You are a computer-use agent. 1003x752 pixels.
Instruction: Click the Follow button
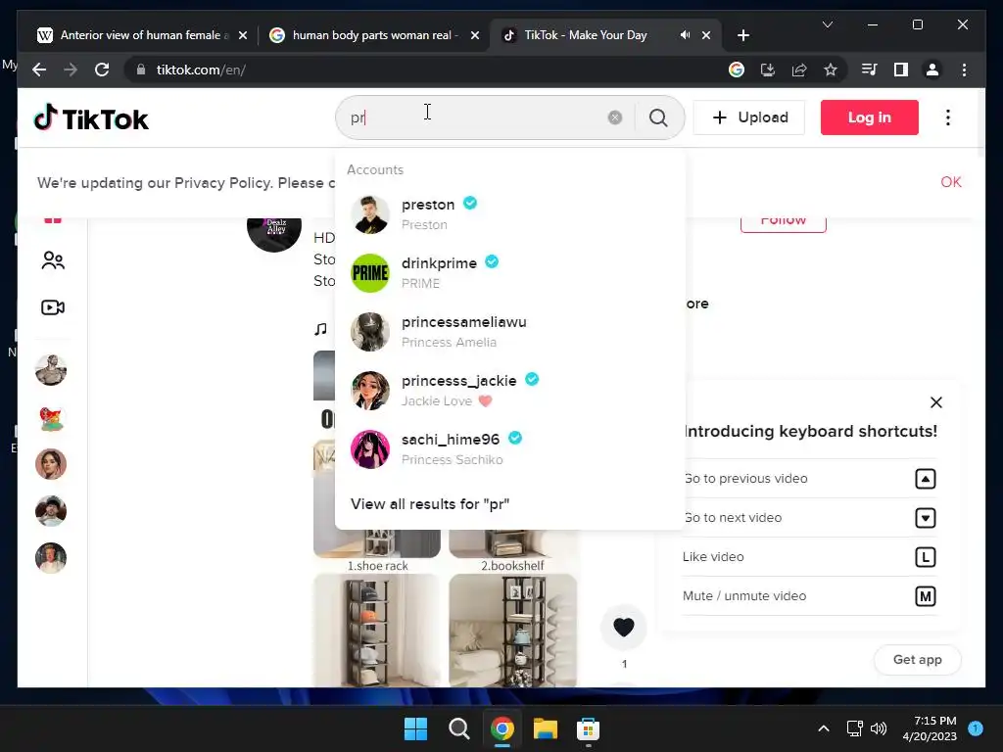point(783,222)
